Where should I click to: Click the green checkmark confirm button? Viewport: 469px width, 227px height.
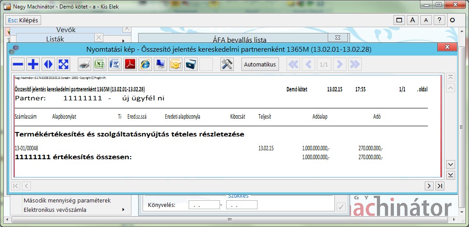341,206
